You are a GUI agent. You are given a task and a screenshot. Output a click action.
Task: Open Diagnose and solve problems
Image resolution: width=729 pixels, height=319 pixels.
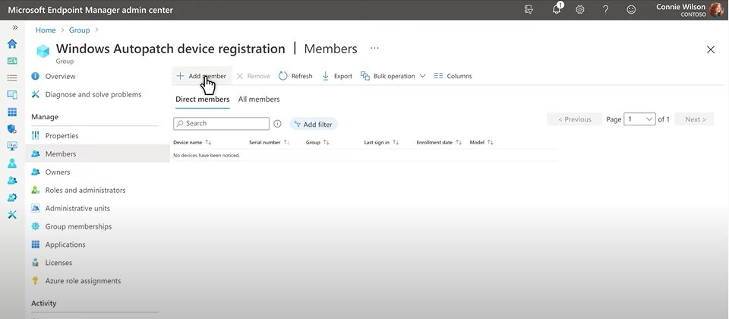pyautogui.click(x=93, y=94)
